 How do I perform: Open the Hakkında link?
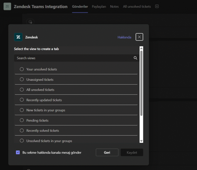point(124,37)
